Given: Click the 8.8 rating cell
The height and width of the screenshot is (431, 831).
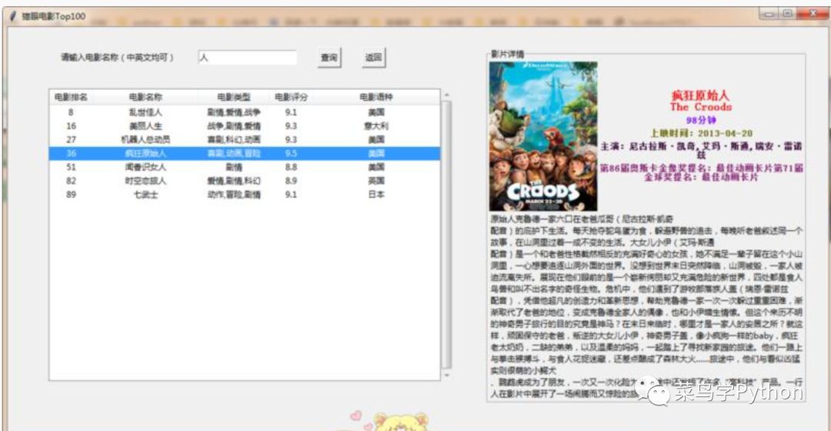Looking at the screenshot, I should (x=291, y=167).
